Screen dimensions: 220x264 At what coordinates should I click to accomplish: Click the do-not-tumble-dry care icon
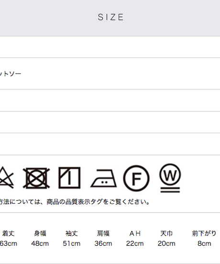pos(36,178)
